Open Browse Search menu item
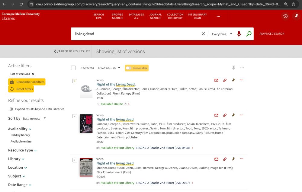 pos(117,16)
